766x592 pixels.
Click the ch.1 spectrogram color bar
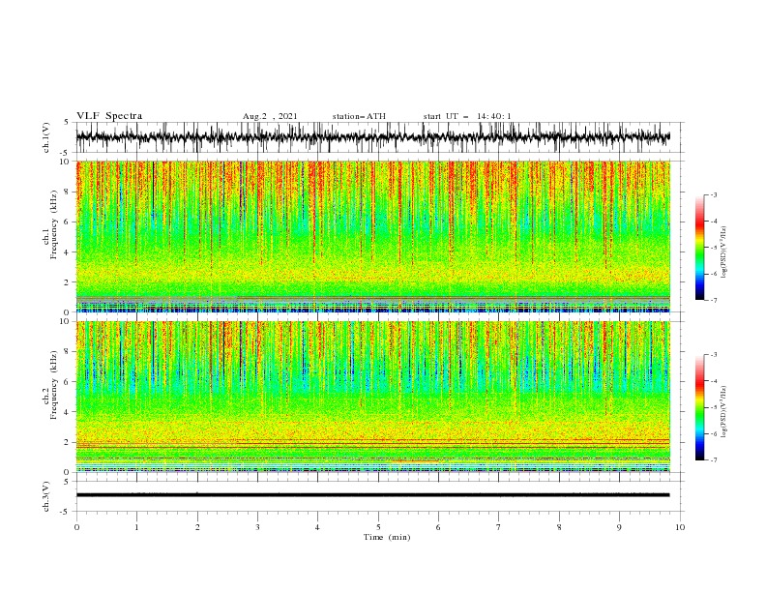(x=699, y=247)
